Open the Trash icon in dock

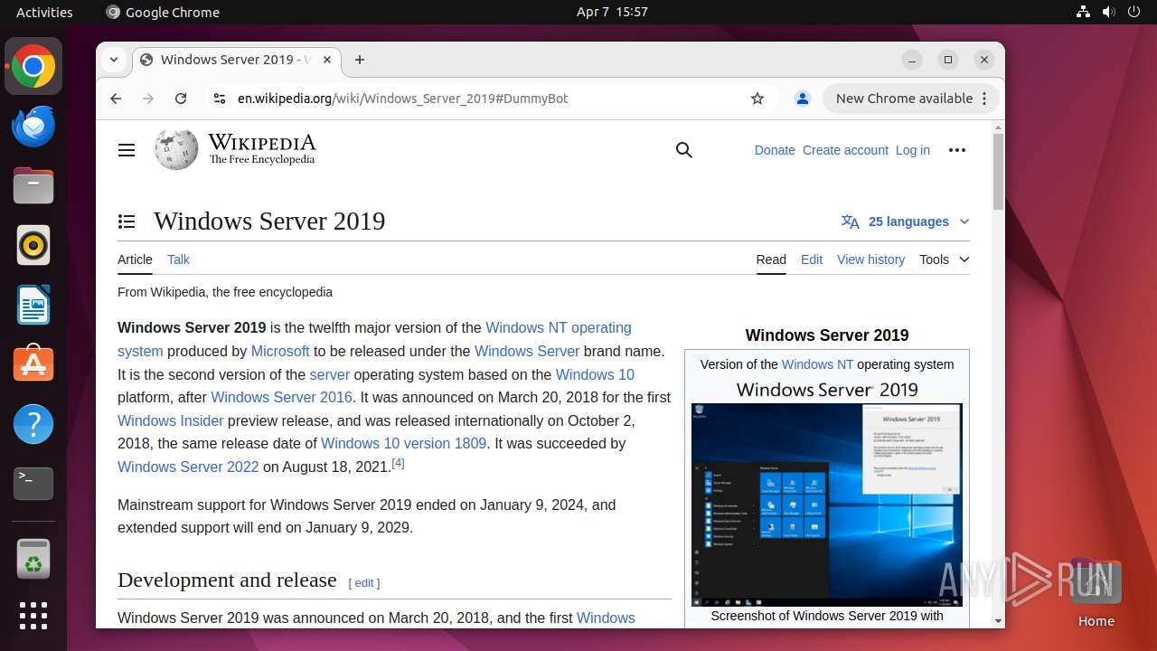[x=33, y=560]
